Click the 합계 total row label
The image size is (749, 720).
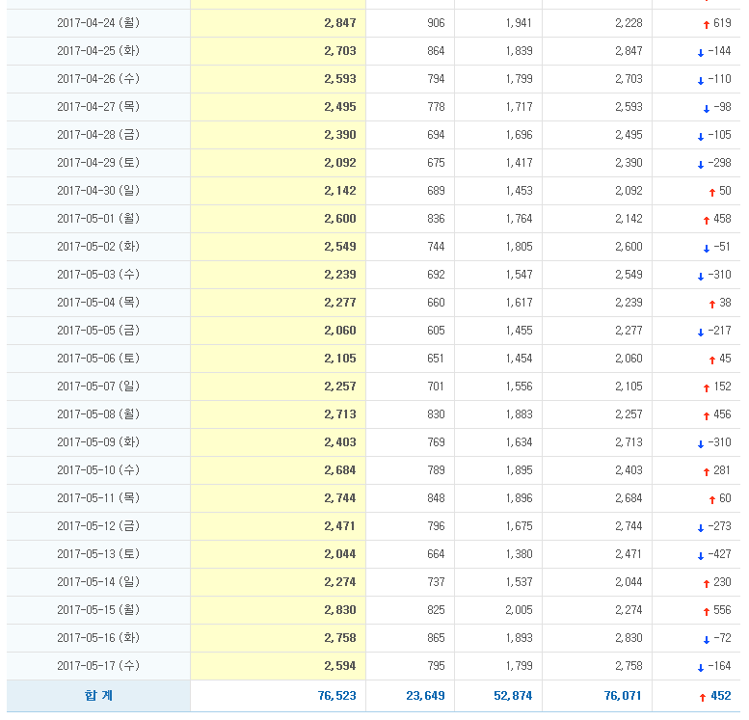click(x=98, y=695)
